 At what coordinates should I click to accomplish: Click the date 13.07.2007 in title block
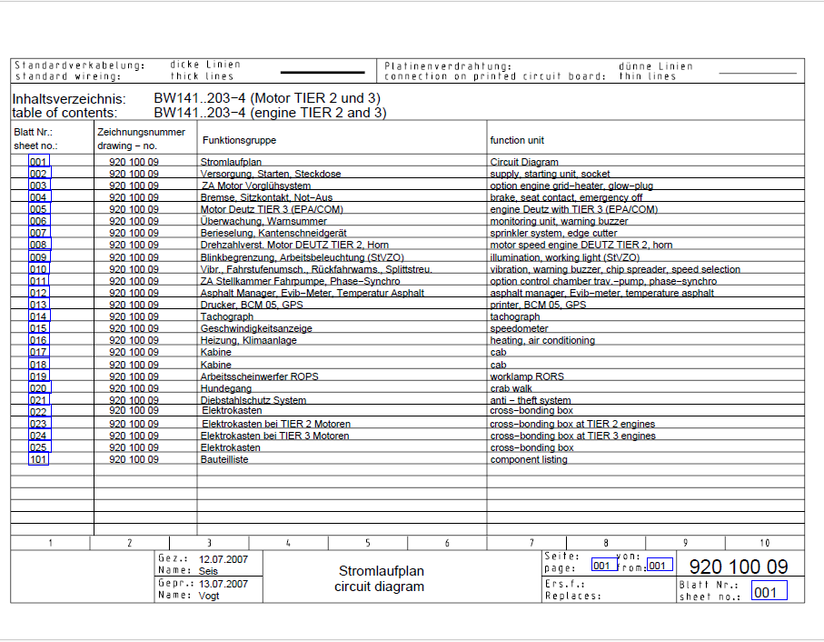(x=223, y=584)
